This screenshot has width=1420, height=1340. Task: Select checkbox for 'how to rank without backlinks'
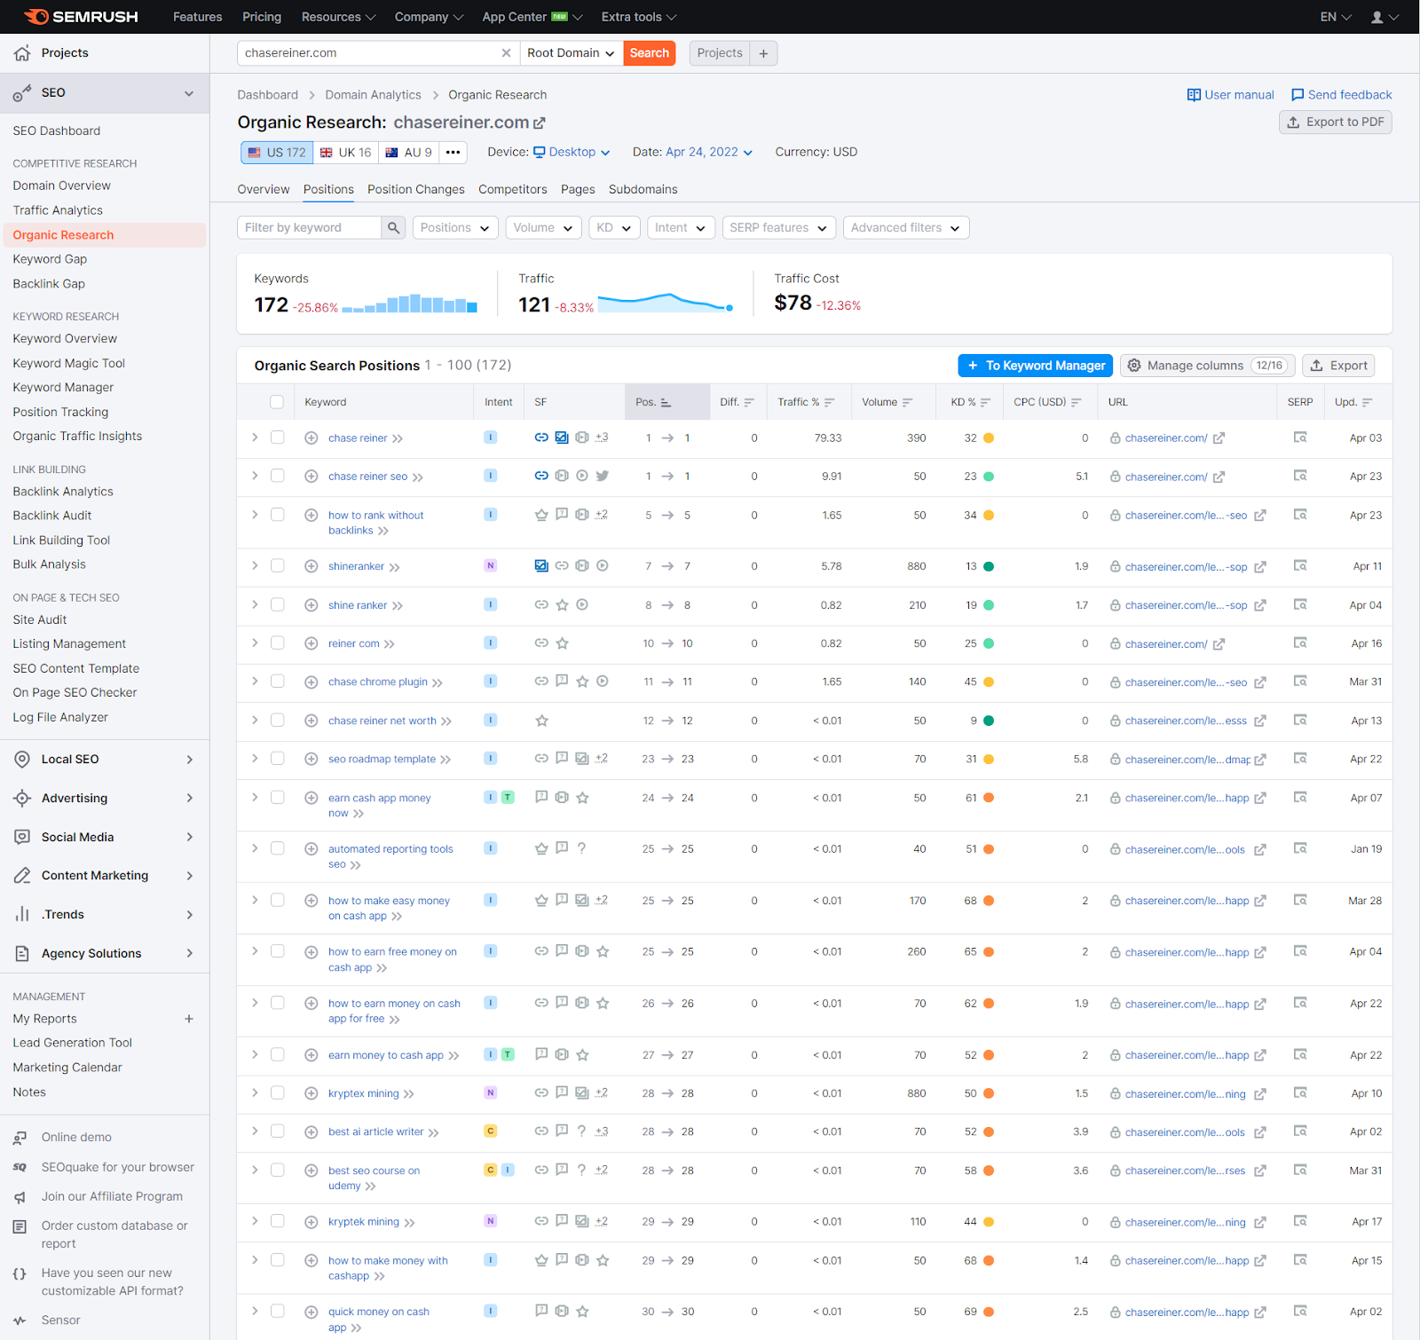coord(278,515)
